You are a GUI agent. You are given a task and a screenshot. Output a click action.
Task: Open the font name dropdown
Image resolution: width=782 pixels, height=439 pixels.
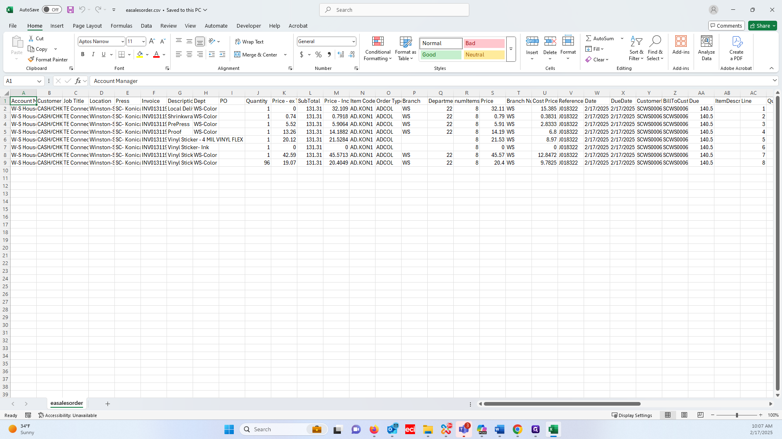[x=123, y=41]
